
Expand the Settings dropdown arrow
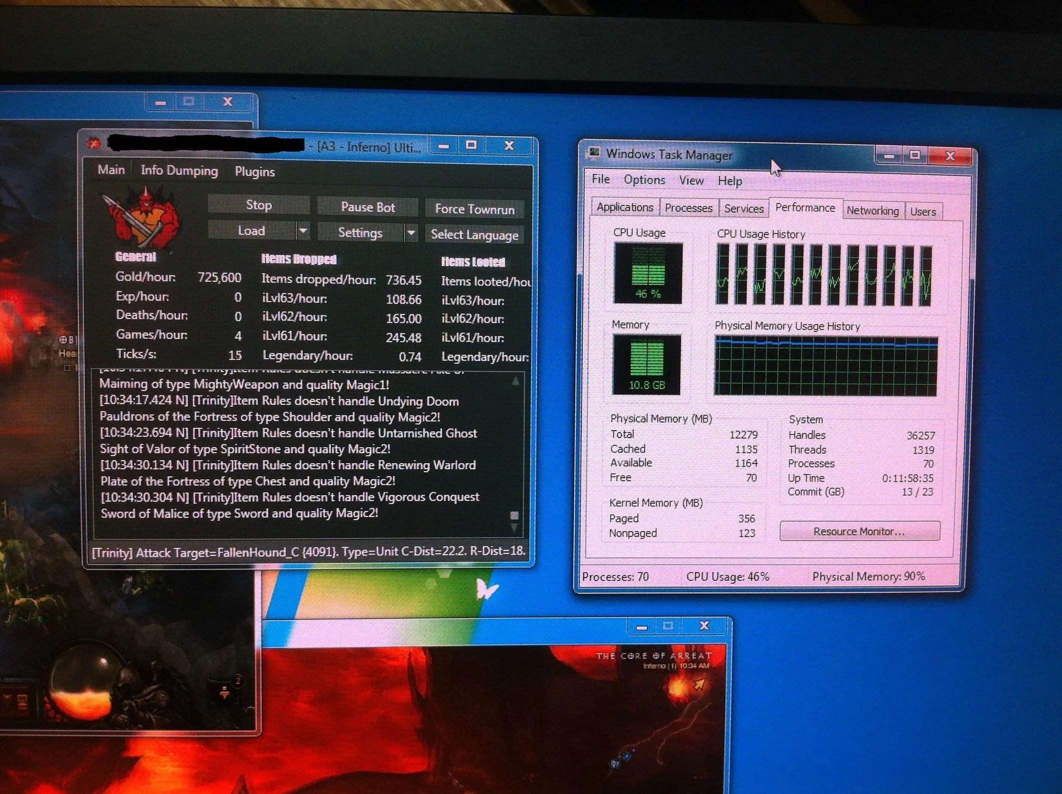pyautogui.click(x=411, y=233)
